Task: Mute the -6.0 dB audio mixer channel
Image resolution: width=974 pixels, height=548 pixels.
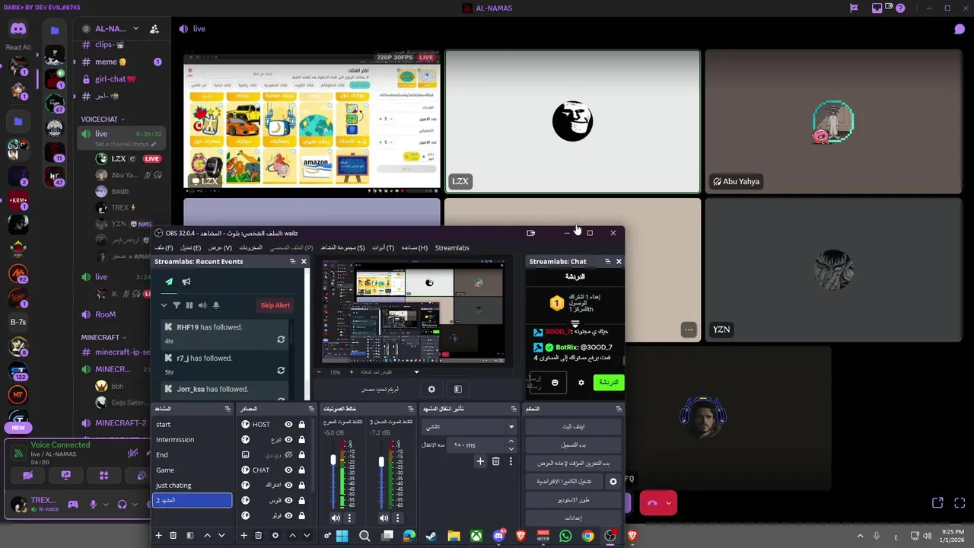Action: pos(336,518)
